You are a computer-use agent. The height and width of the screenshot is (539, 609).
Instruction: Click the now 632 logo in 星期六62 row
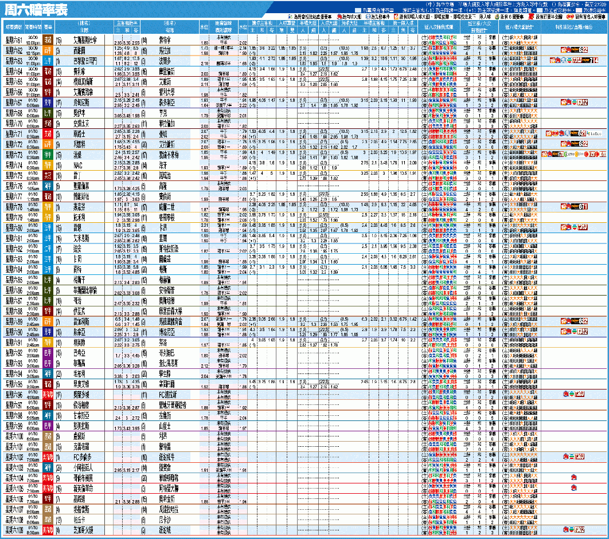click(579, 50)
